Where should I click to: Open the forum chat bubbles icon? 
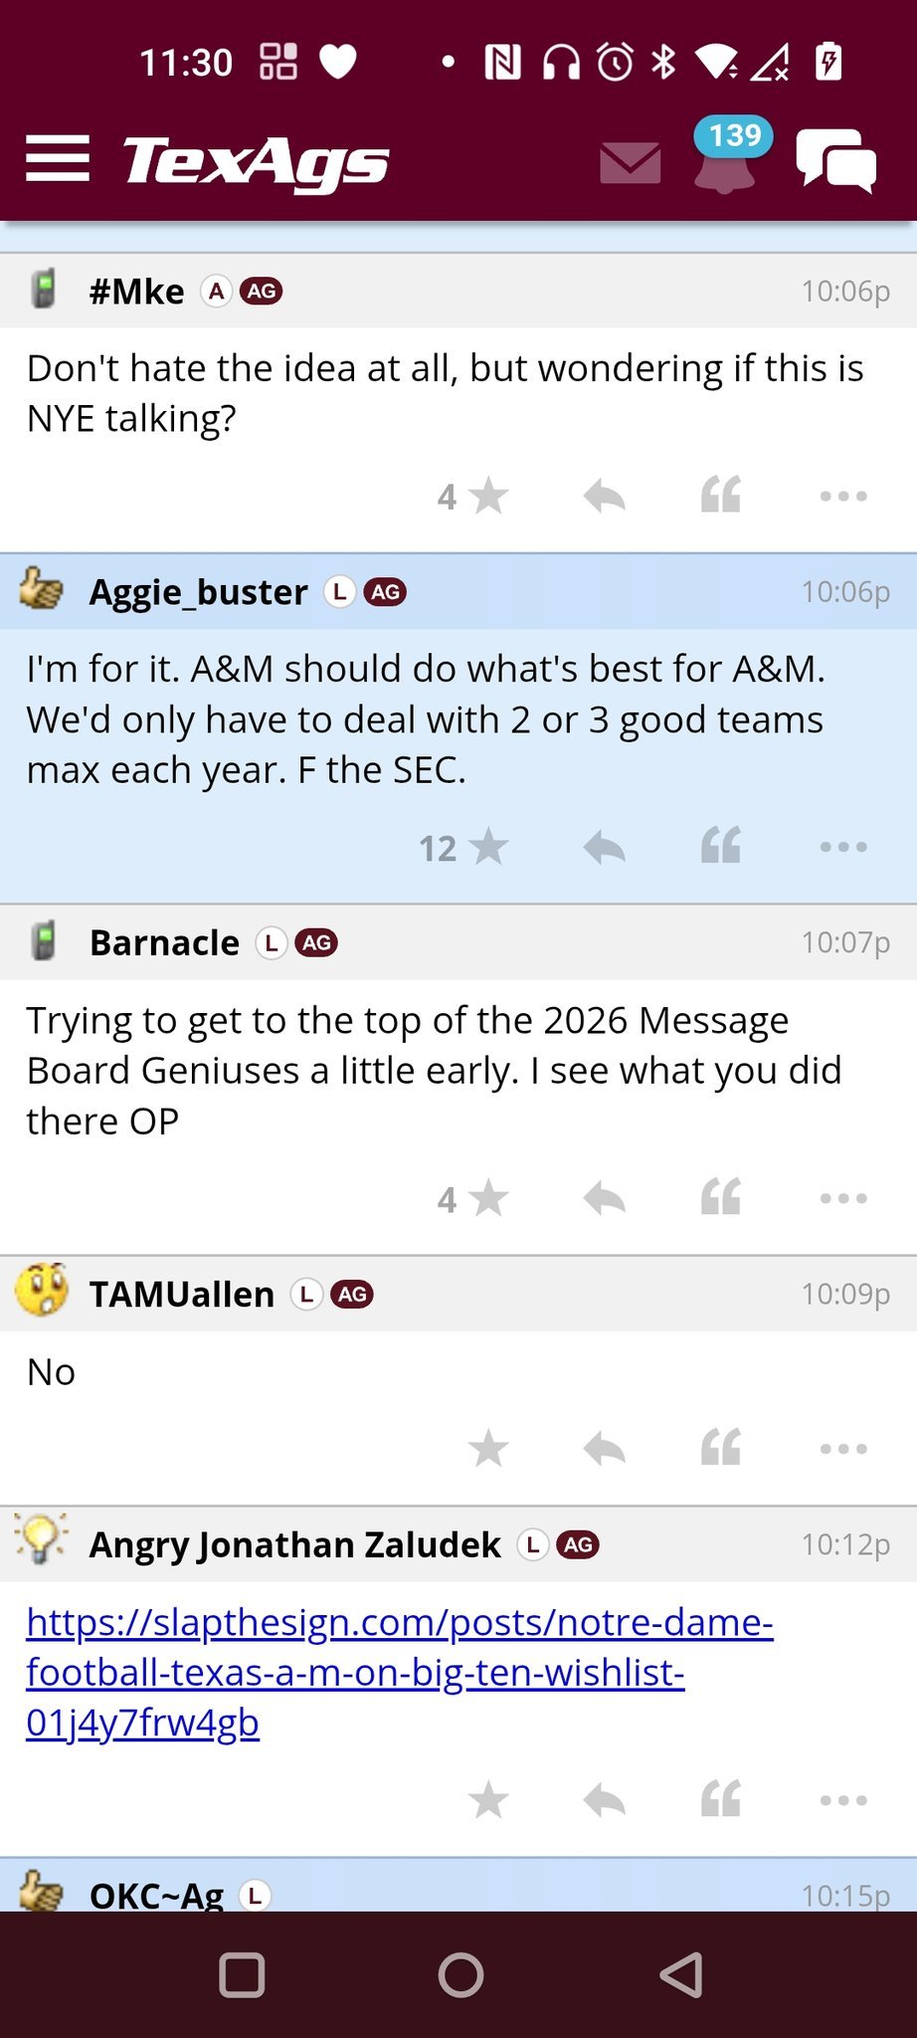pos(835,161)
